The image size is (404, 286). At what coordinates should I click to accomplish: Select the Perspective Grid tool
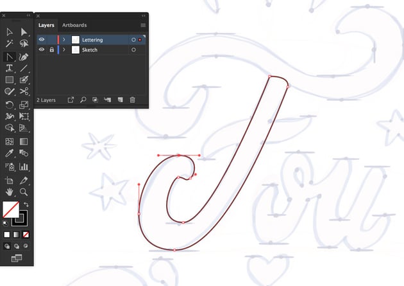point(24,128)
